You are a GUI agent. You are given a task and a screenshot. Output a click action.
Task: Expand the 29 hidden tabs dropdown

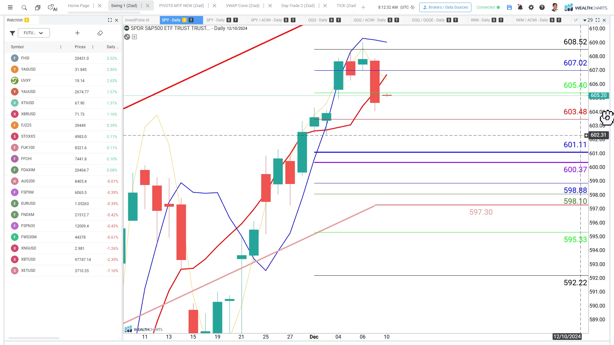point(588,20)
